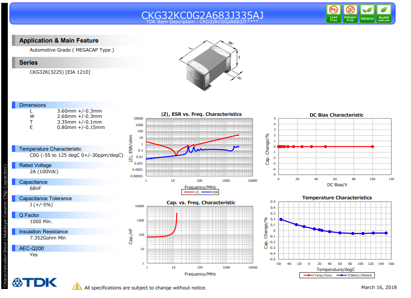Click the Rated Voltage heading
411x298 pixels.
coord(35,165)
